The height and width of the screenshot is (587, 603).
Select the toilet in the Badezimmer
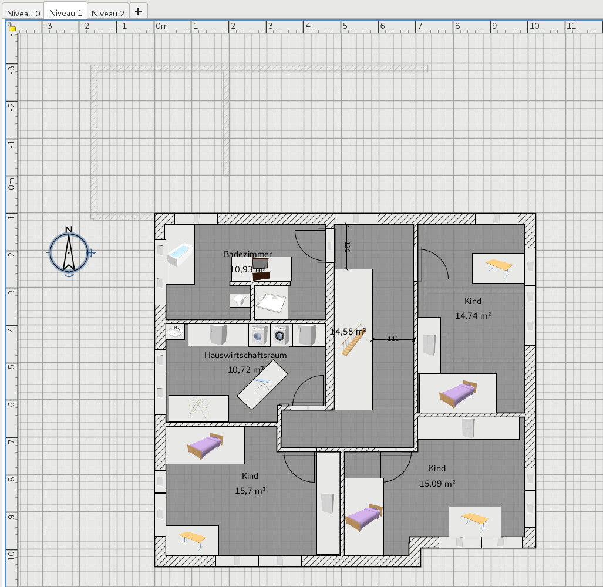click(239, 301)
